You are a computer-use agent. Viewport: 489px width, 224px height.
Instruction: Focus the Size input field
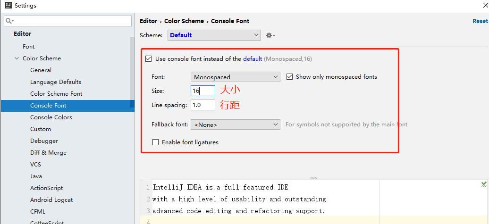point(202,91)
